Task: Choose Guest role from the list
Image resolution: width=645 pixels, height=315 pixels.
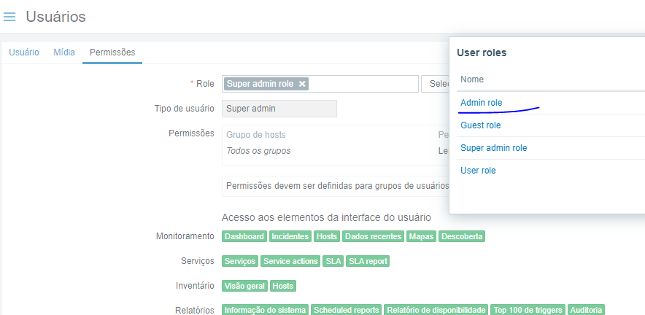Action: tap(481, 125)
